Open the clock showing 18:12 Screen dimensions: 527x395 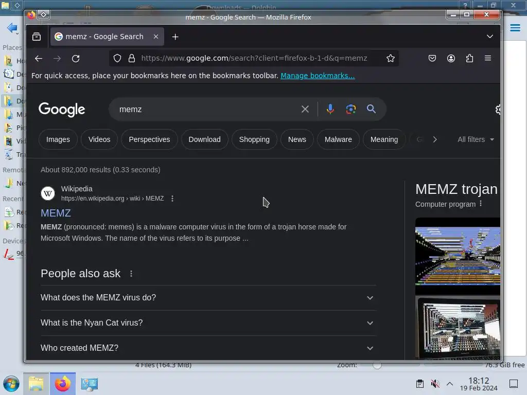479,384
